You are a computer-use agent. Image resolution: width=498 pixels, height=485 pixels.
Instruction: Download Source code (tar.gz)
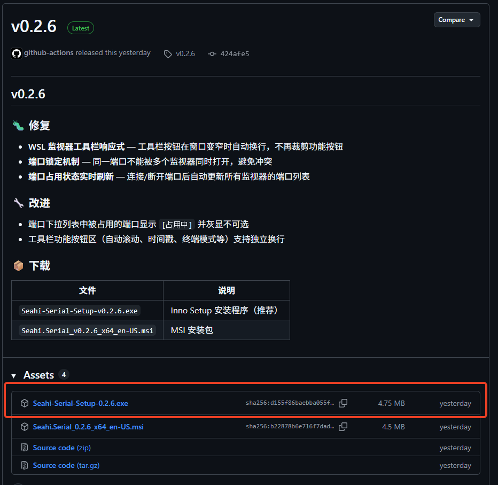click(x=66, y=465)
